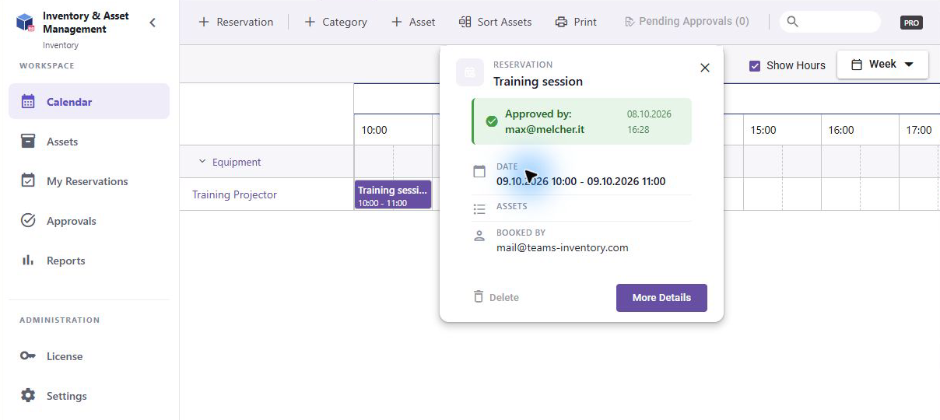Open Settings via the gear icon
Screen dimensions: 940x420
(28, 396)
